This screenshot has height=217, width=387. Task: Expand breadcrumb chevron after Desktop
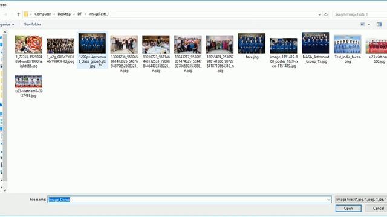(74, 14)
